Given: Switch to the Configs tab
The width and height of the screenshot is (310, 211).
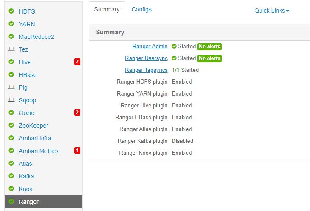Looking at the screenshot, I should pyautogui.click(x=141, y=9).
